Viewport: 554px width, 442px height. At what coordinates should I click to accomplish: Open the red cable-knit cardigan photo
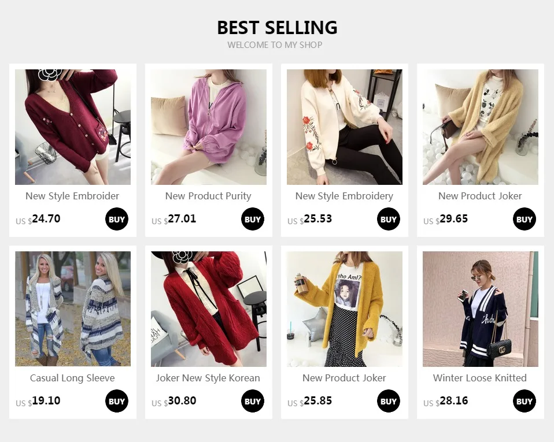209,309
